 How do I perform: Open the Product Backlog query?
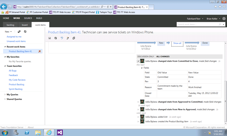click(x=17, y=85)
